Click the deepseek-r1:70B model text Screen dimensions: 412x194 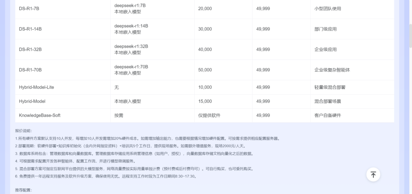131,67
